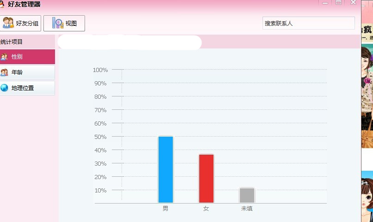Select the 性别 gender statistic item
The width and height of the screenshot is (373, 222).
27,57
